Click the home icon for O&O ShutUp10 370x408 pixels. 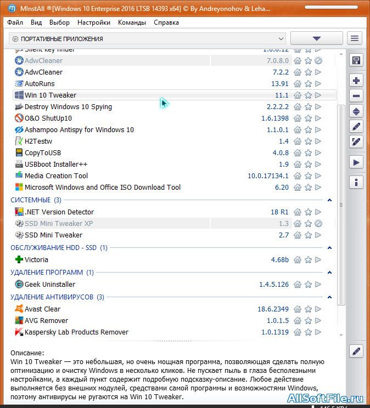(x=298, y=118)
